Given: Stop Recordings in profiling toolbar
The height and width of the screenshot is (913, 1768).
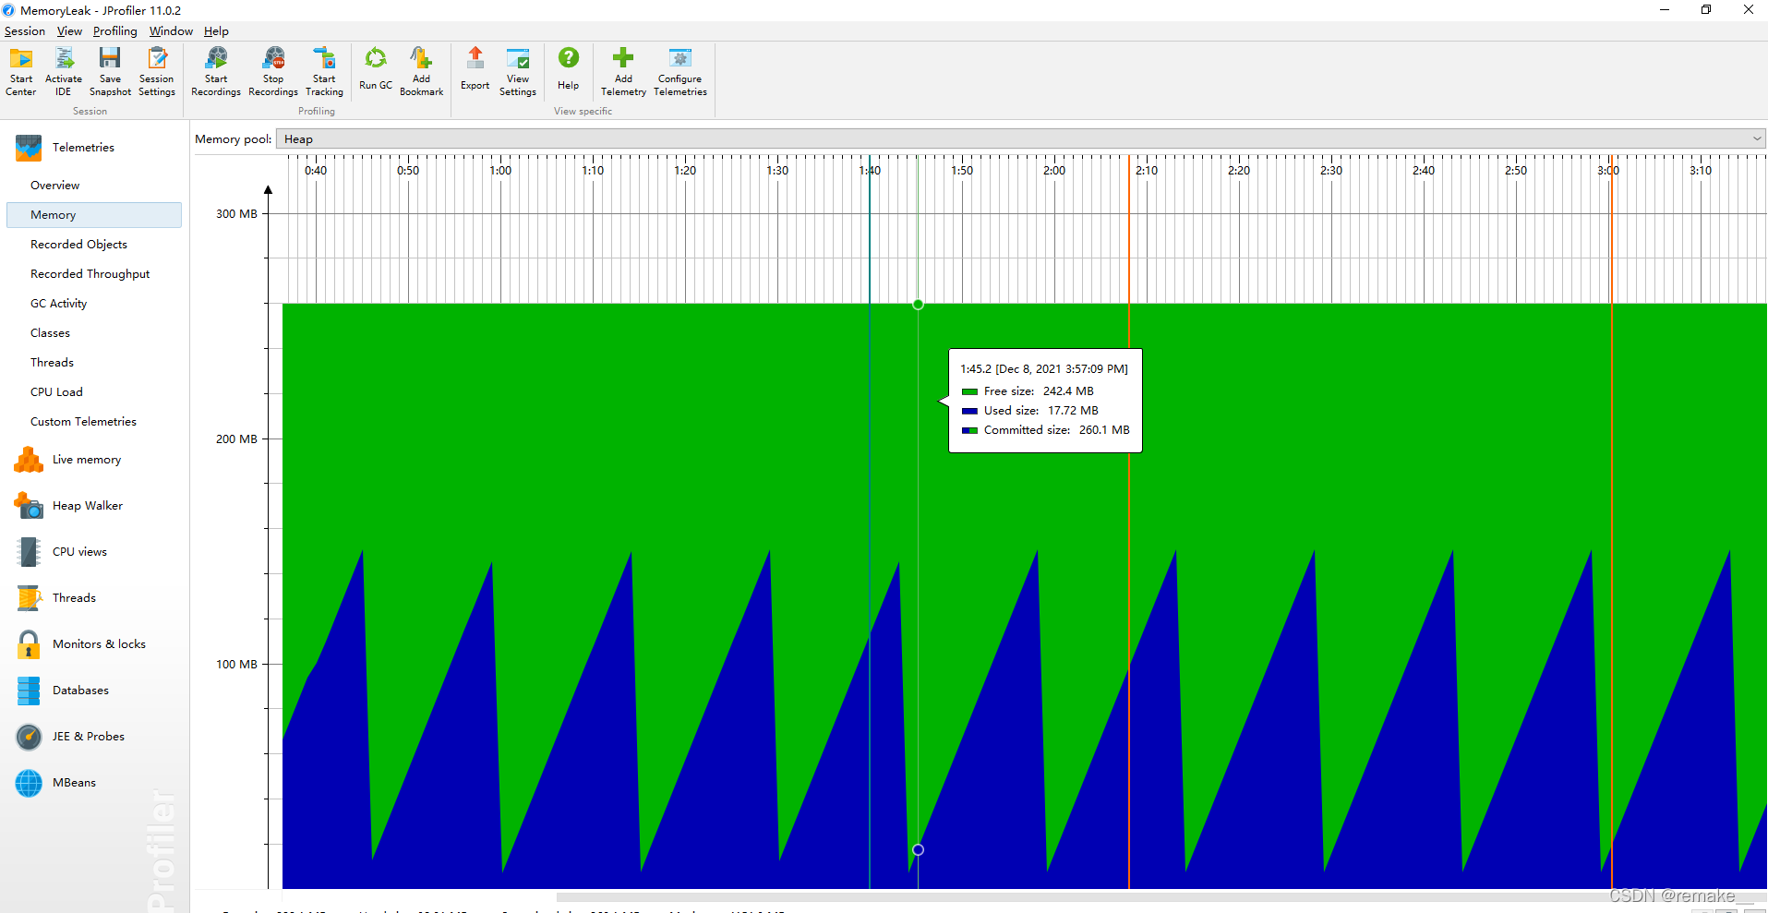Looking at the screenshot, I should (273, 71).
